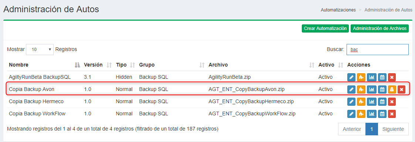
Task: Delete the Copia Backup WorkFlow row
Action: pyautogui.click(x=392, y=114)
